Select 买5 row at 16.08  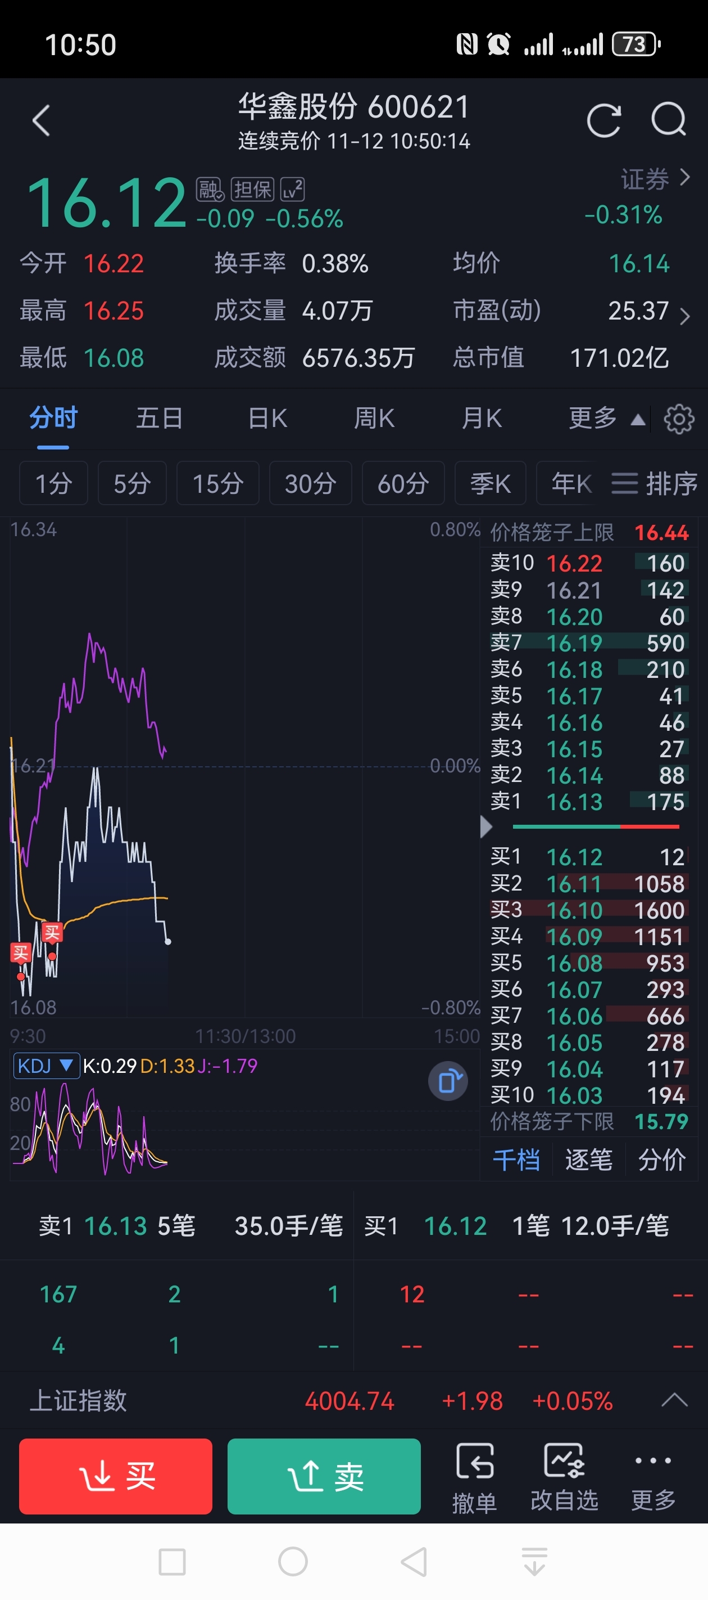[588, 963]
